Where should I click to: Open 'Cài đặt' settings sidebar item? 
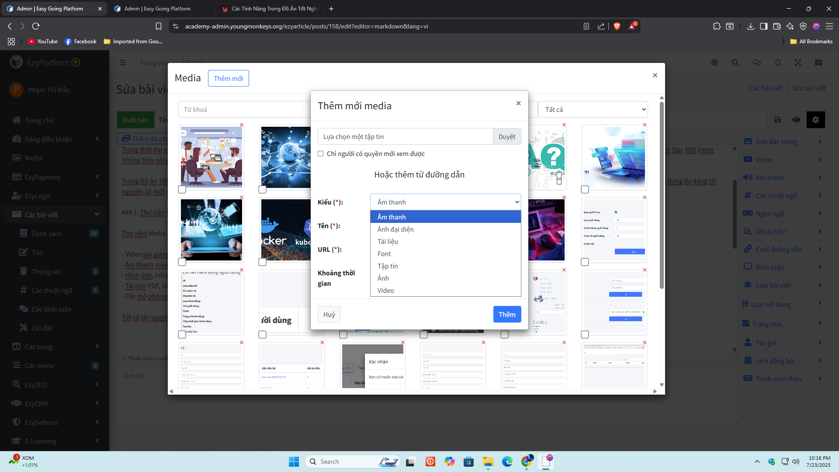click(42, 328)
